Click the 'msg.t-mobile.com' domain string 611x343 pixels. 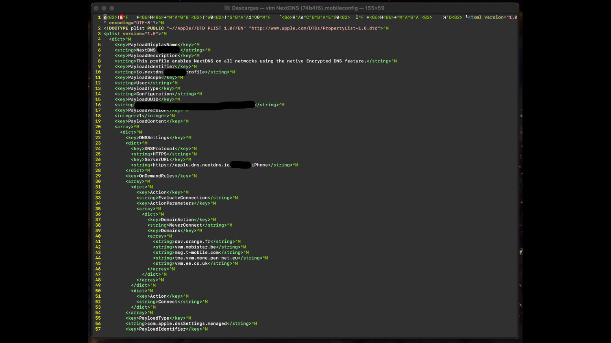197,252
